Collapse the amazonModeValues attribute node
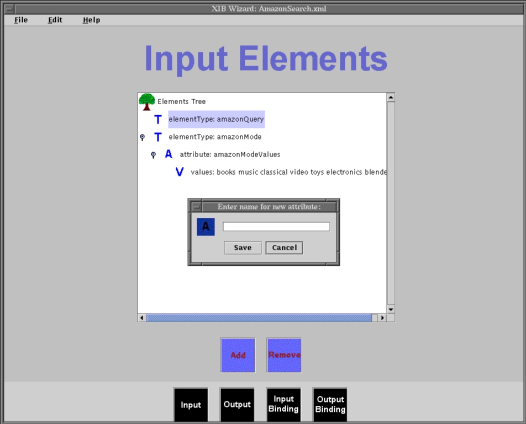This screenshot has height=424, width=526. (153, 154)
